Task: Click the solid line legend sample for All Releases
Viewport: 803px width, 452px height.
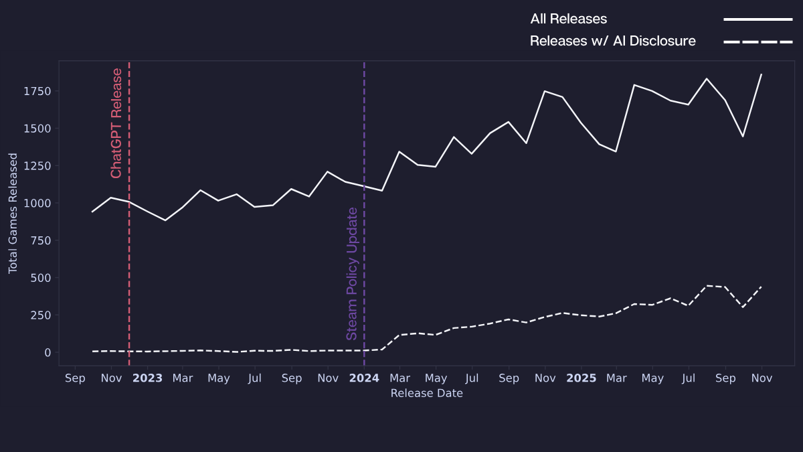Action: (757, 19)
